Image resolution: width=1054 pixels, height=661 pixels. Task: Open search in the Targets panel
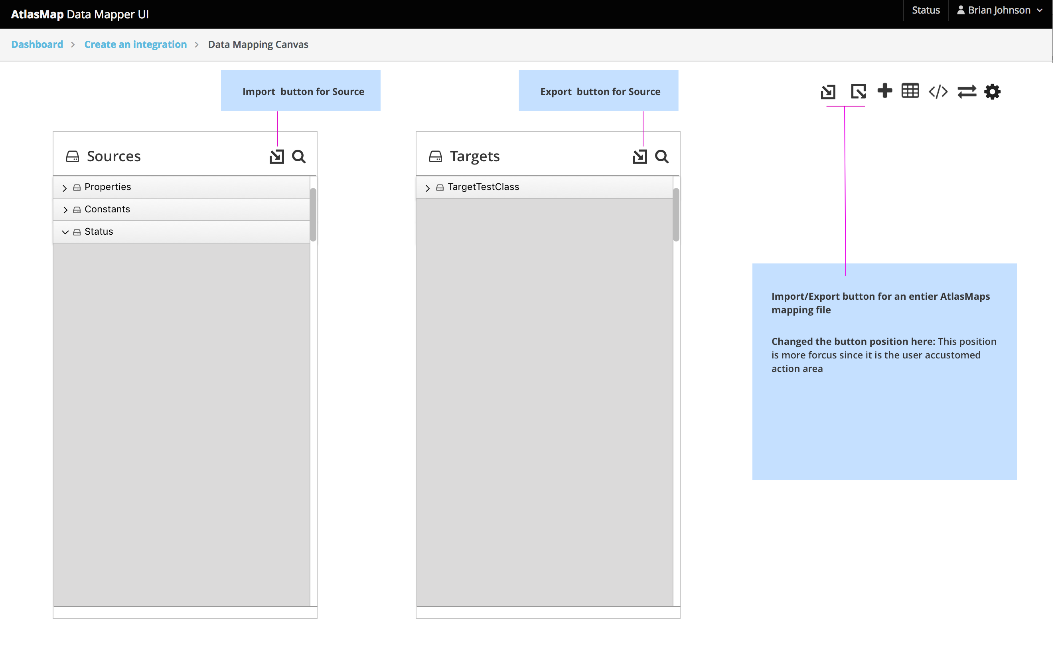[x=662, y=156]
